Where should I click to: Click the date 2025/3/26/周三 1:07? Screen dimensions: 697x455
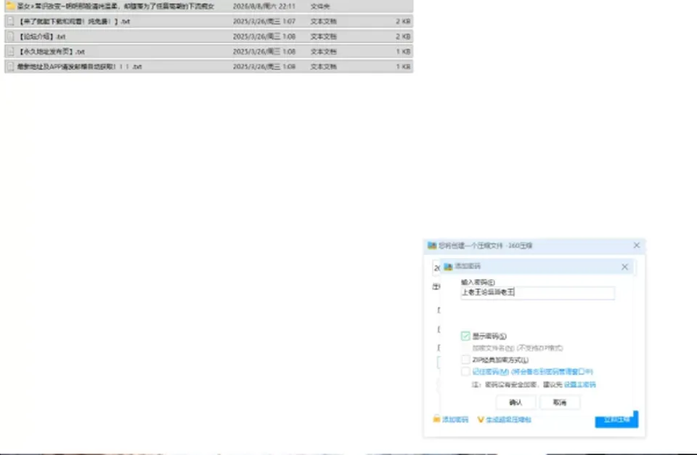click(x=264, y=21)
